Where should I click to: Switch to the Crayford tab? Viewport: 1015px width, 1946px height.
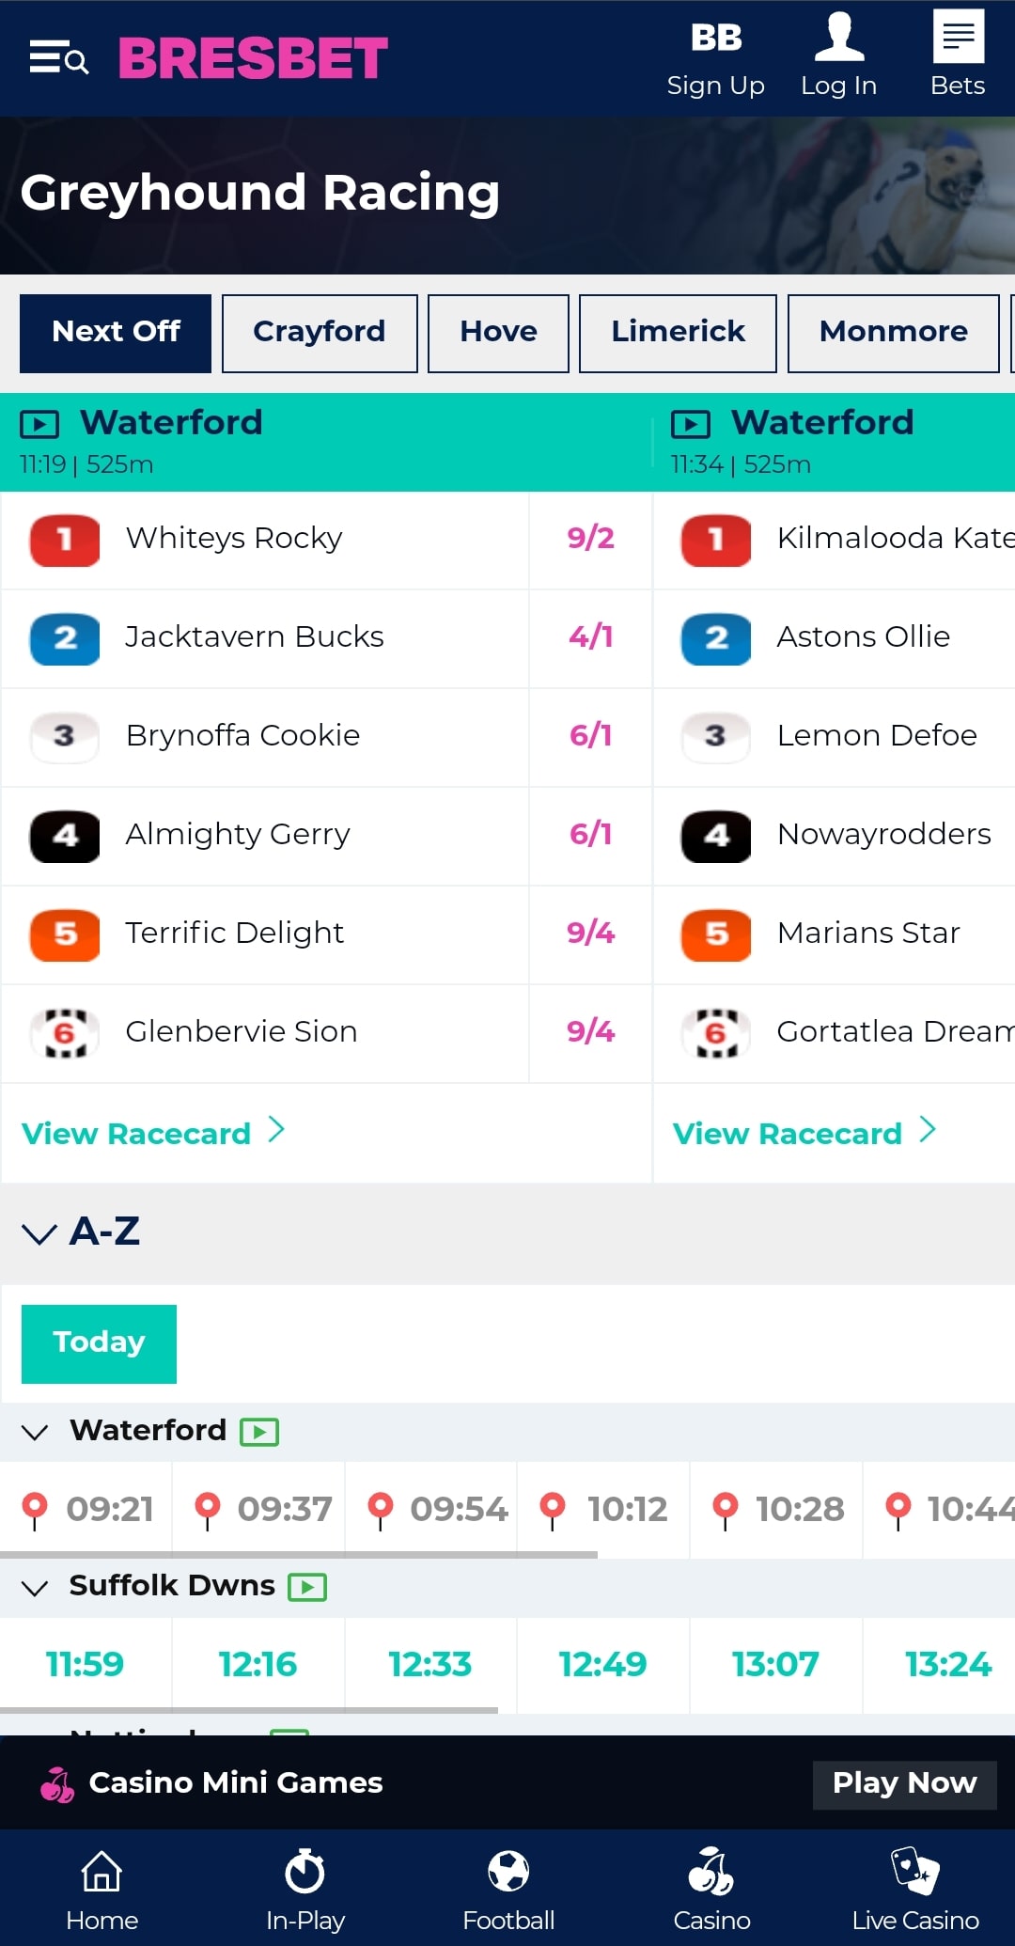click(319, 333)
